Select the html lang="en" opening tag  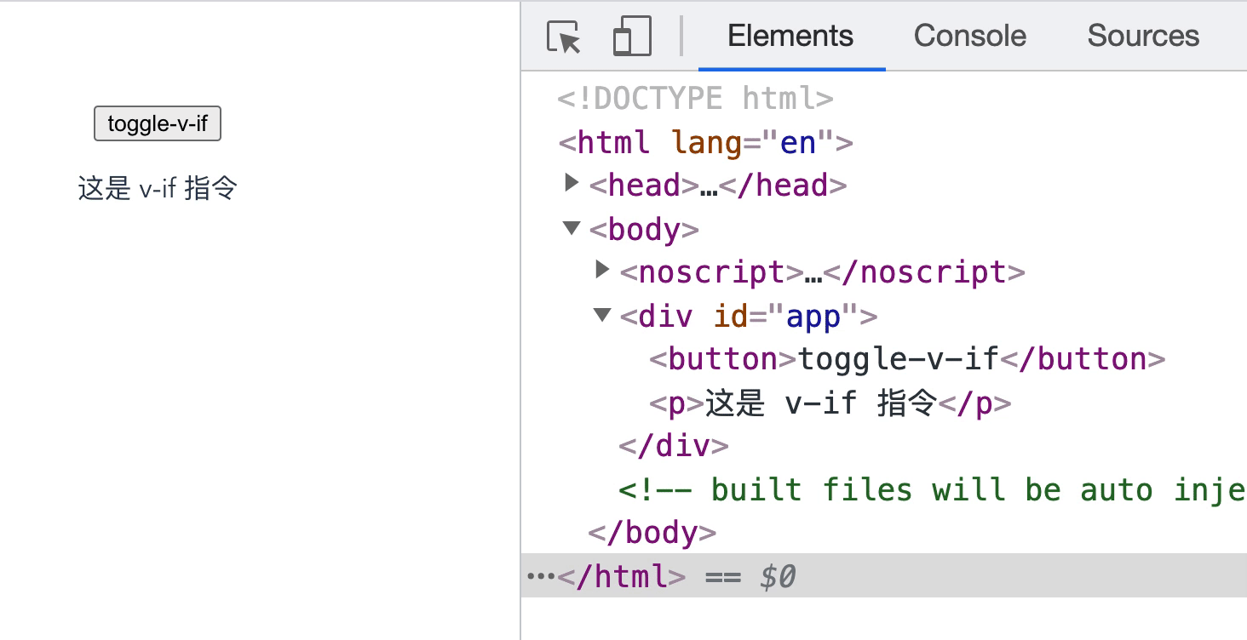click(705, 142)
